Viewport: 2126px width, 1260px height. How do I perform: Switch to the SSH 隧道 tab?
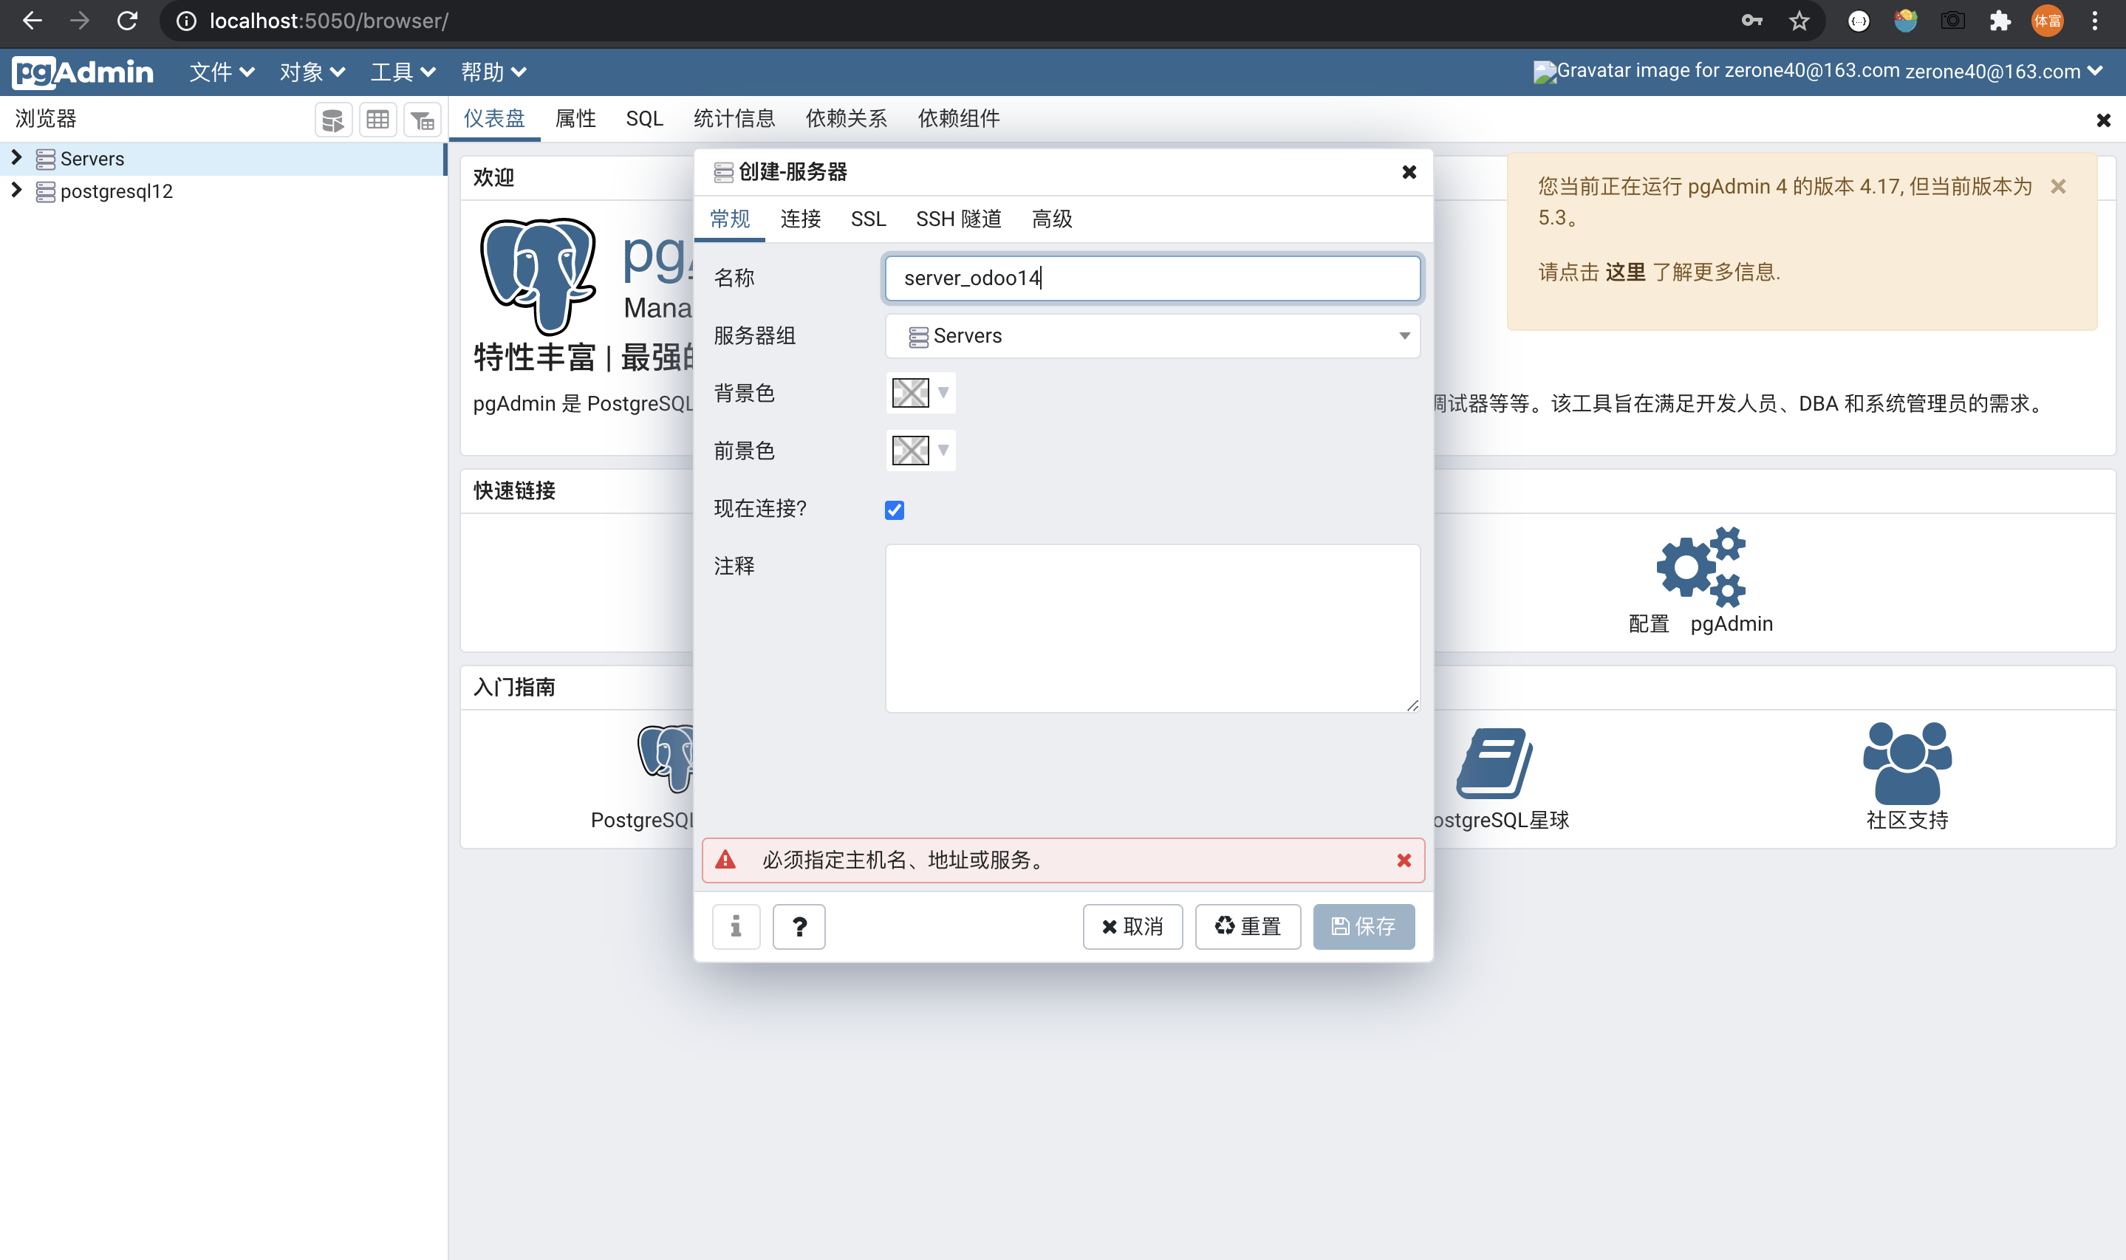pyautogui.click(x=957, y=219)
